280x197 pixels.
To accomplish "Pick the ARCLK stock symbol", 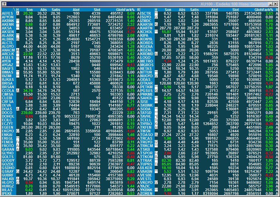I will pos(8,54).
